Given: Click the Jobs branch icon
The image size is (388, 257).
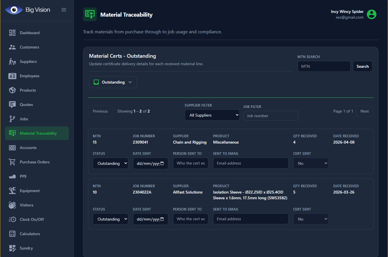Looking at the screenshot, I should [x=12, y=119].
